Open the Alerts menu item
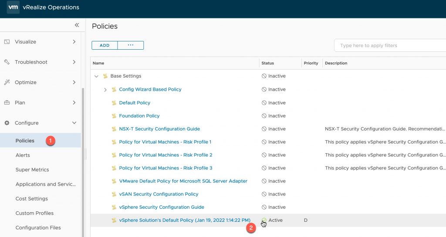 pos(23,155)
